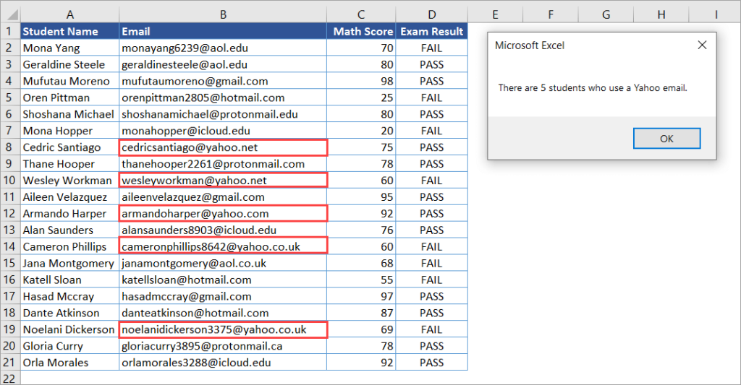741x385 pixels.
Task: Select column A header
Action: click(x=69, y=15)
